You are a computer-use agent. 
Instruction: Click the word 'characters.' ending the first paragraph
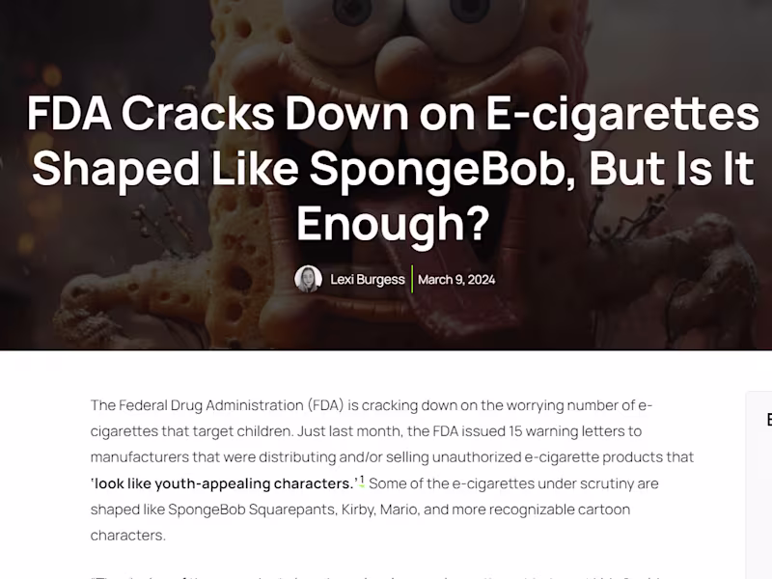pyautogui.click(x=128, y=536)
